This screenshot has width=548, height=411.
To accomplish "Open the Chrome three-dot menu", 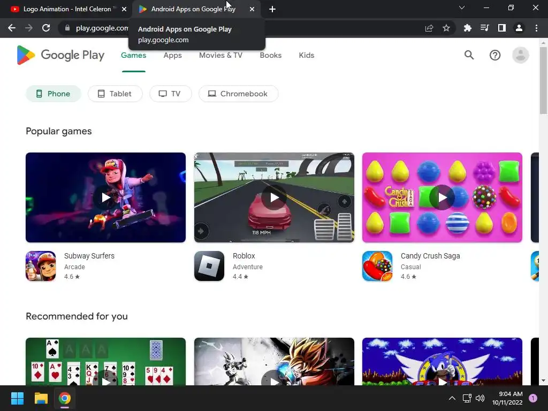I will 536,28.
